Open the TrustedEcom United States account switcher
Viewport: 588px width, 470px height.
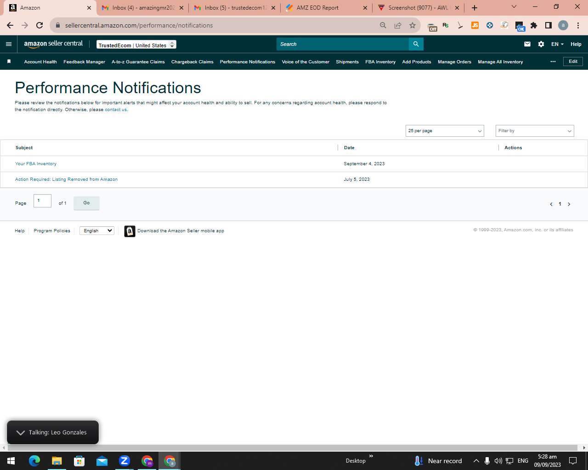click(x=136, y=45)
